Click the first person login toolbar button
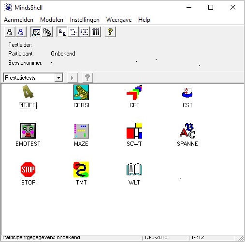This screenshot has height=242, width=245. pyautogui.click(x=10, y=32)
